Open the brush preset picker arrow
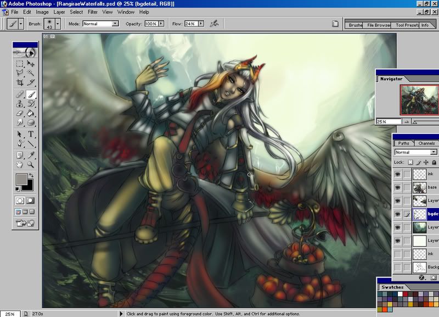 tap(58, 24)
